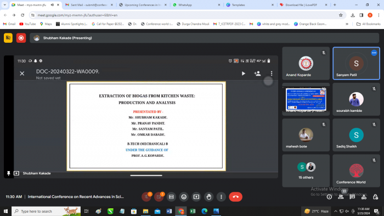Switch to the WhatsApp tab
The height and width of the screenshot is (216, 384).
pyautogui.click(x=196, y=4)
